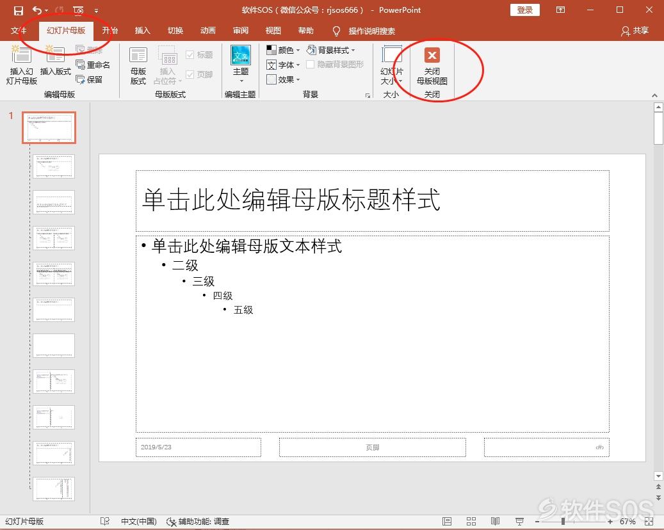
Task: Open the 颜色 colors dropdown
Action: 283,51
